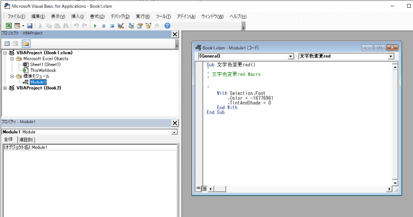Screen dimensions: 413x217
Task: Switch to 項目別 tab in Properties
Action: [x=26, y=140]
